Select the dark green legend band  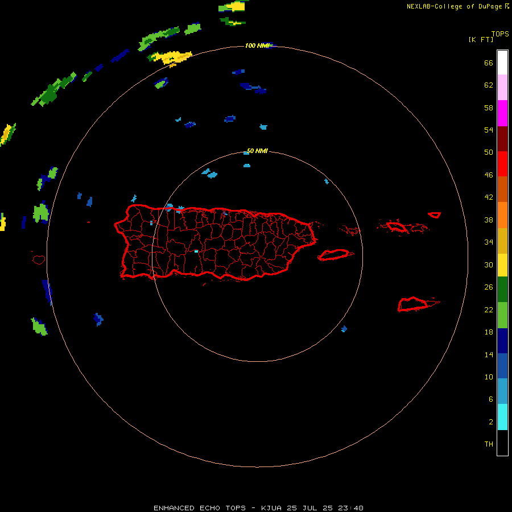click(x=502, y=290)
